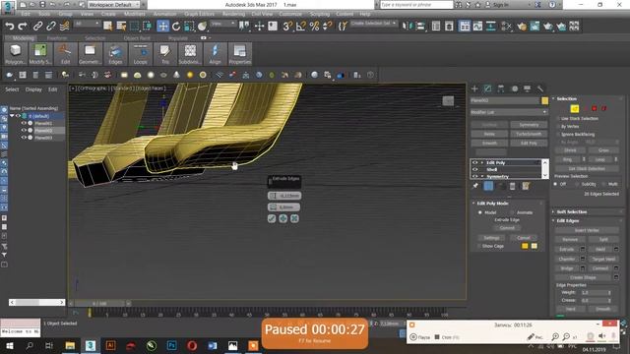Collapse the Selection rollout
This screenshot has height=354, width=630.
coord(567,98)
